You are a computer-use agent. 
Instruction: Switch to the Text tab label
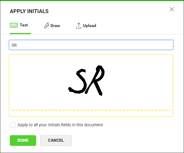pyautogui.click(x=24, y=25)
